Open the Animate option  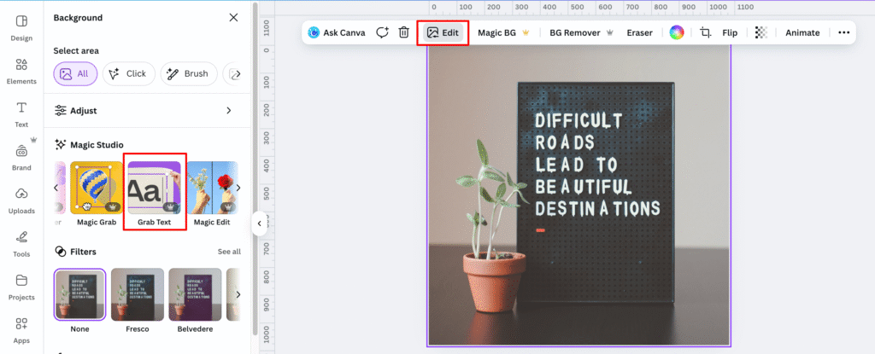coord(802,32)
